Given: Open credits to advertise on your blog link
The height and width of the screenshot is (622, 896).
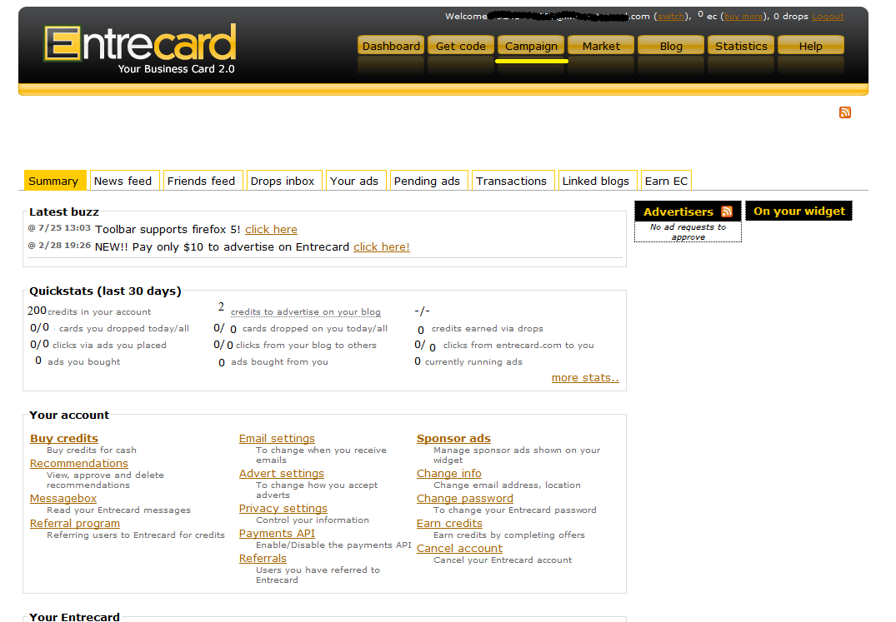Looking at the screenshot, I should point(306,312).
